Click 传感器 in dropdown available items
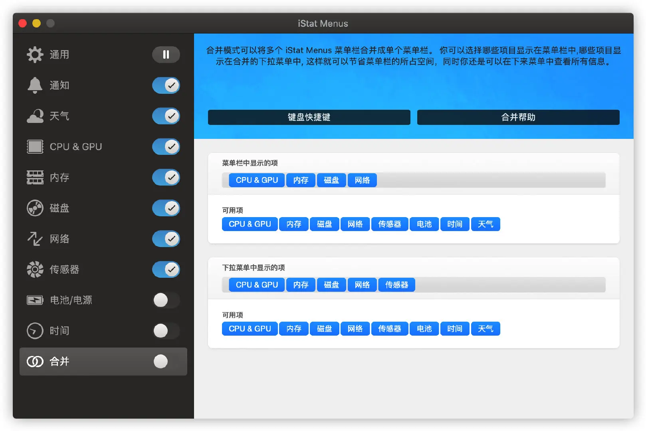646x431 pixels. 390,329
